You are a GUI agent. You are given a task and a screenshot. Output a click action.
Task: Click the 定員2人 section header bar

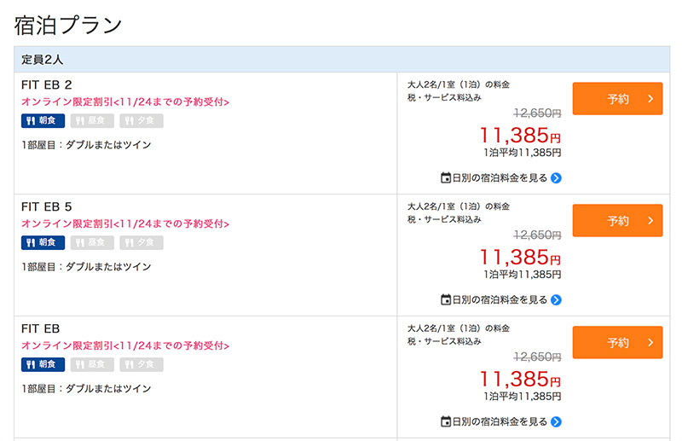[341, 60]
